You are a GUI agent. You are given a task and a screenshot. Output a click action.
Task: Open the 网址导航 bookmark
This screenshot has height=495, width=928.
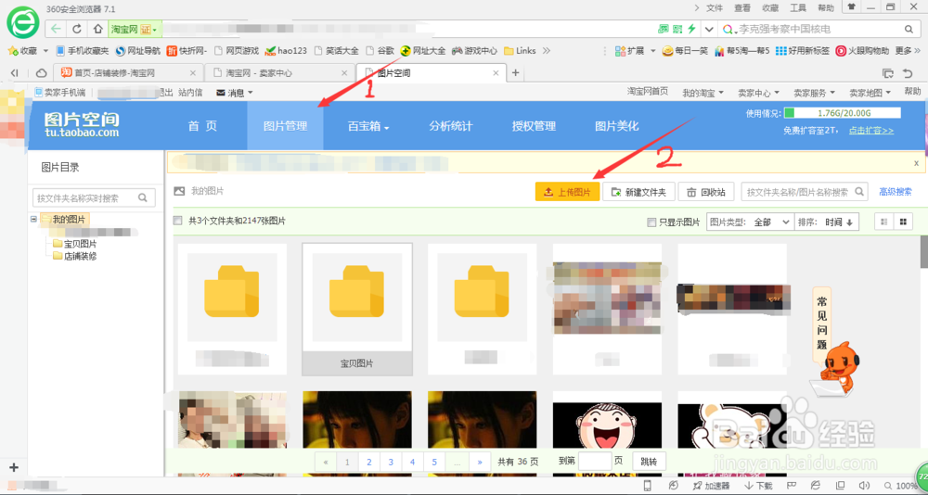point(138,51)
